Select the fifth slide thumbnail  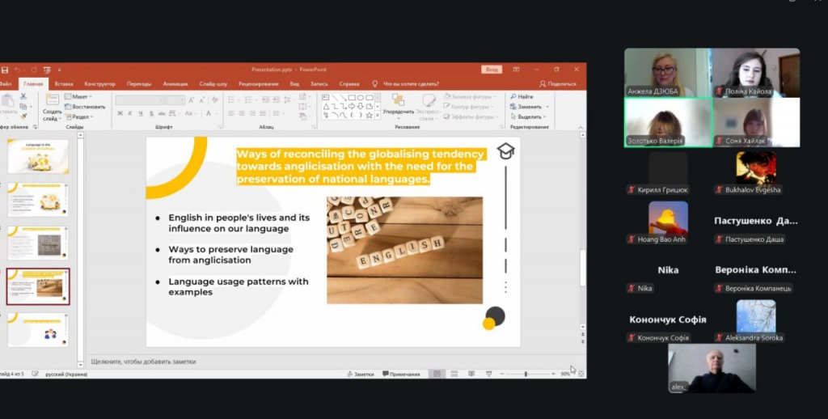tap(38, 331)
